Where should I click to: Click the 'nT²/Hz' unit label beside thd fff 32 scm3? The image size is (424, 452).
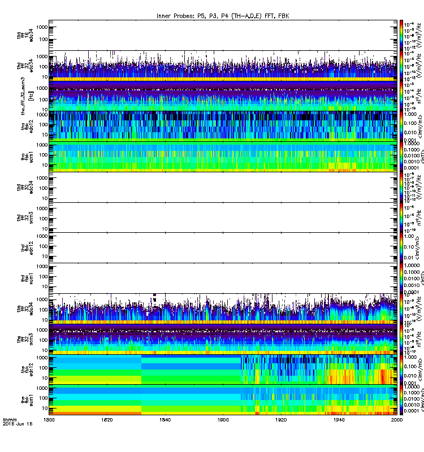click(x=419, y=218)
